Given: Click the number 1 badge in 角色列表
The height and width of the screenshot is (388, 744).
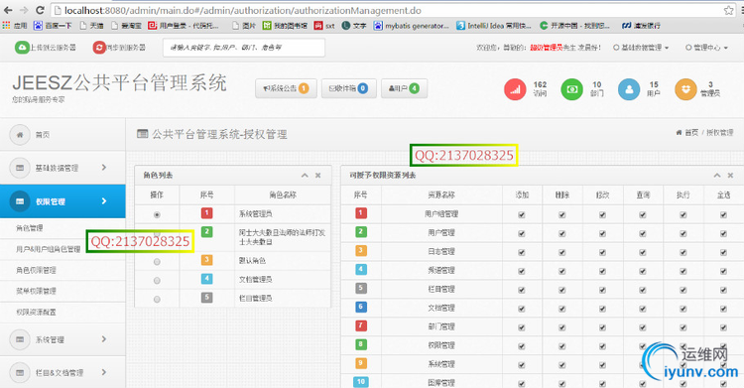Looking at the screenshot, I should (x=207, y=212).
